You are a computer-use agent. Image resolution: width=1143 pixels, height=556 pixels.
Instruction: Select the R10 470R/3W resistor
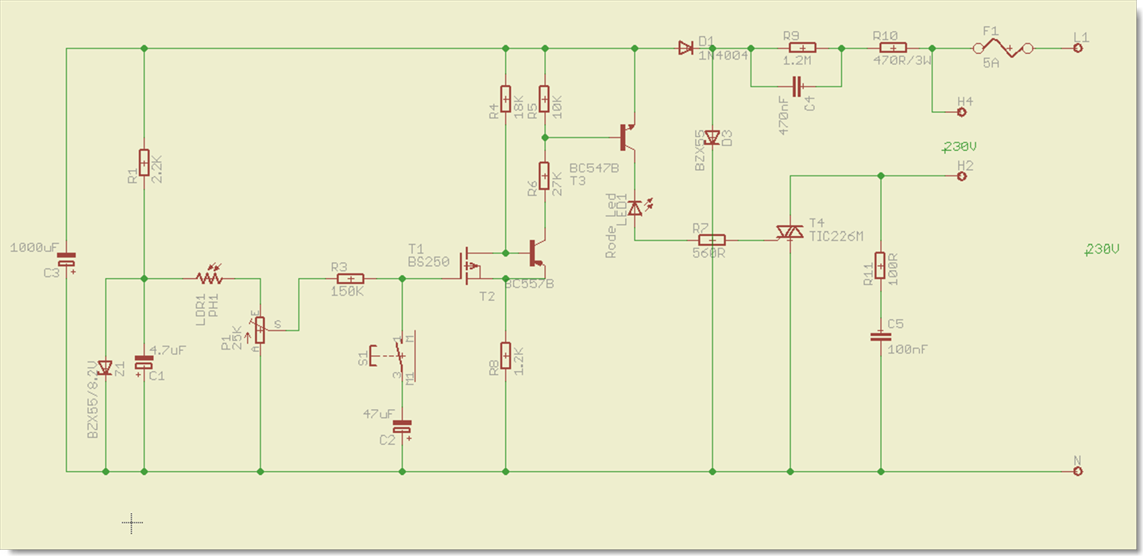[892, 48]
